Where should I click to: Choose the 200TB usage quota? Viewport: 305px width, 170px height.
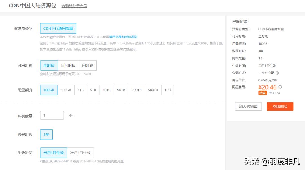[x=136, y=90]
